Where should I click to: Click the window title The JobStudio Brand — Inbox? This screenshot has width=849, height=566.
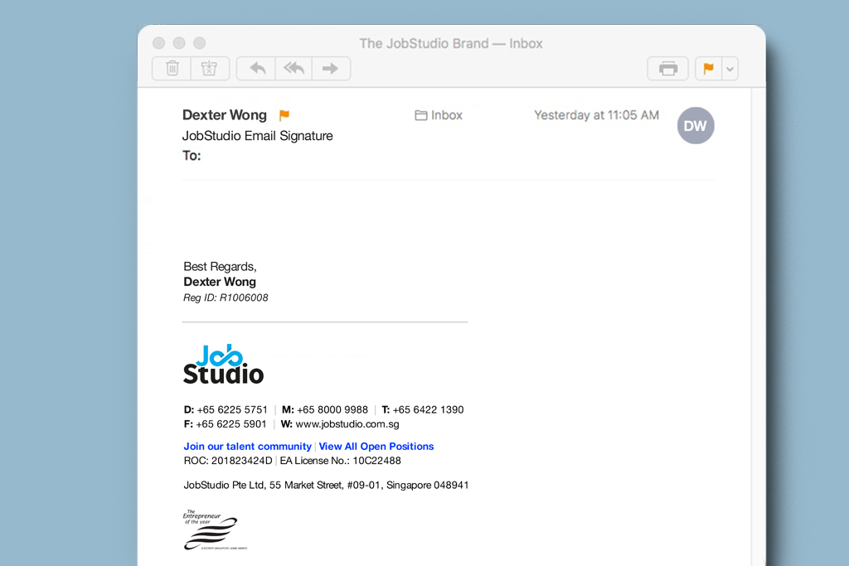click(451, 43)
